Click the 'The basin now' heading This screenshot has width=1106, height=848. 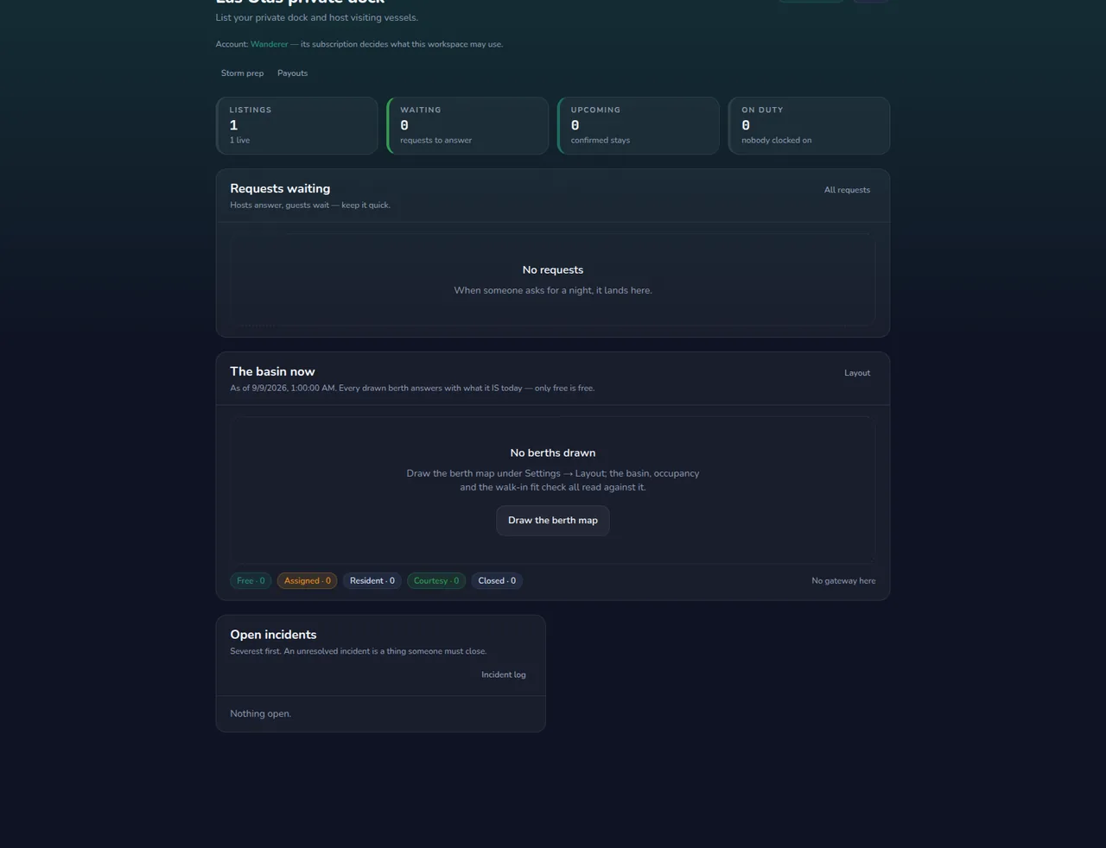272,371
